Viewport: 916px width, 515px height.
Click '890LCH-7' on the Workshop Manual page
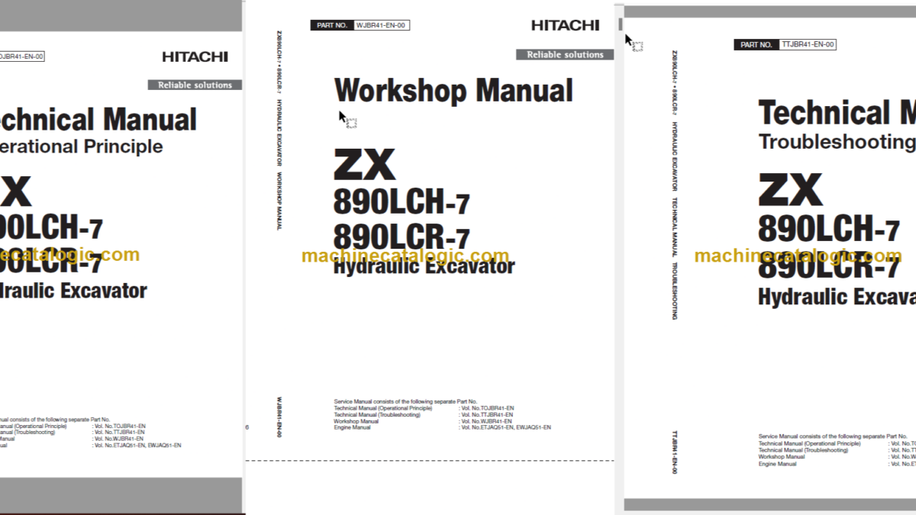click(402, 202)
